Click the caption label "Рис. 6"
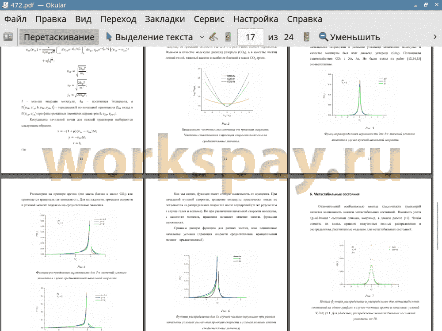442x331 pixels. point(225,311)
